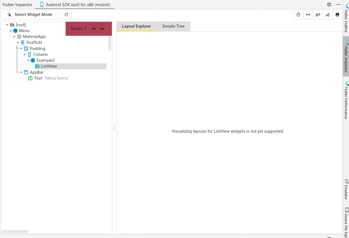Jump to next error with the down arrow
349x238 pixels.
[x=102, y=28]
